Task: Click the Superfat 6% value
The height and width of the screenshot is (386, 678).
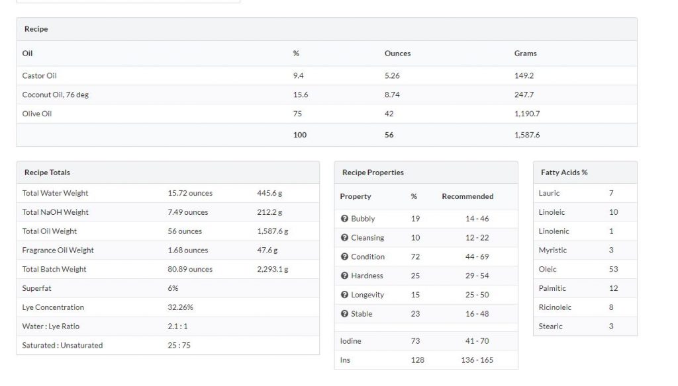Action: pos(173,288)
